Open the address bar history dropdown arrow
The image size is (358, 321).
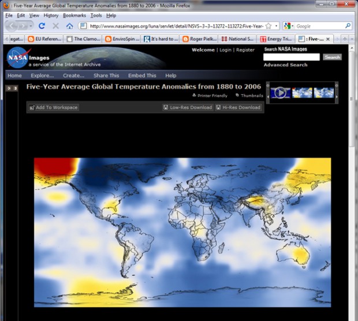pyautogui.click(x=276, y=26)
